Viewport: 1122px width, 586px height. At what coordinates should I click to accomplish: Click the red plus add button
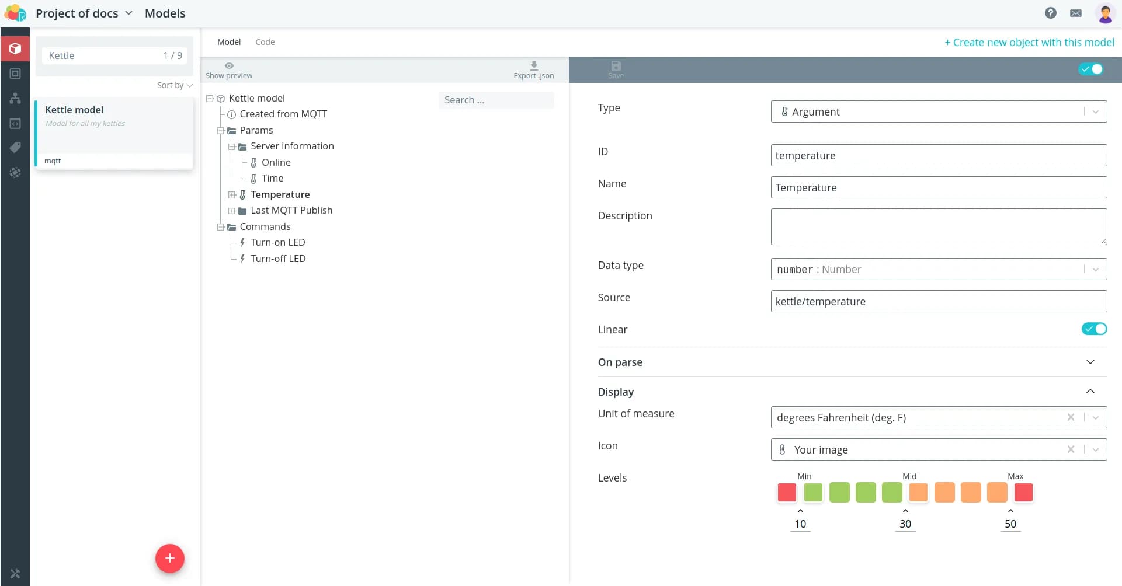(x=169, y=559)
